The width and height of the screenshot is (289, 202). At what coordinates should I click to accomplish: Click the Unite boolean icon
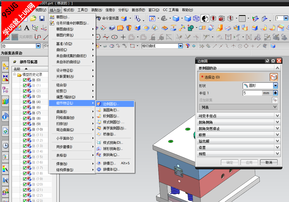tap(190, 28)
